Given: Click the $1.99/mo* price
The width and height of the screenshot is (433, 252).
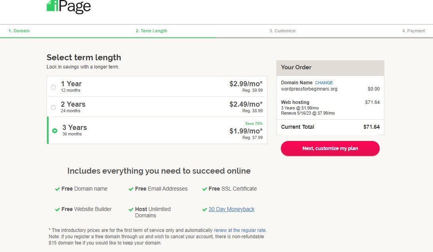Looking at the screenshot, I should click(x=246, y=131).
